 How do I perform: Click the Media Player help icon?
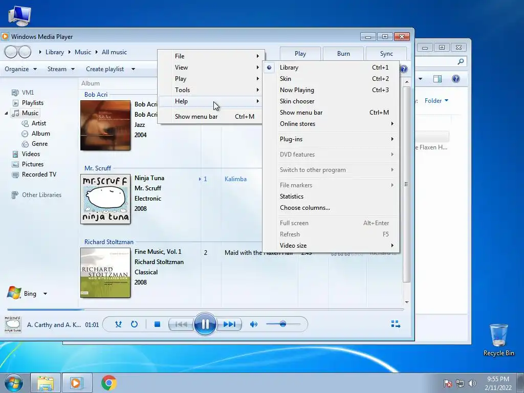point(404,69)
